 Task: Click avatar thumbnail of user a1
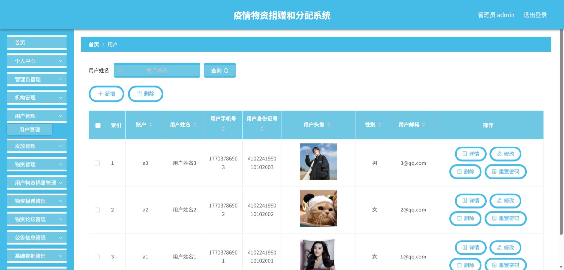318,254
